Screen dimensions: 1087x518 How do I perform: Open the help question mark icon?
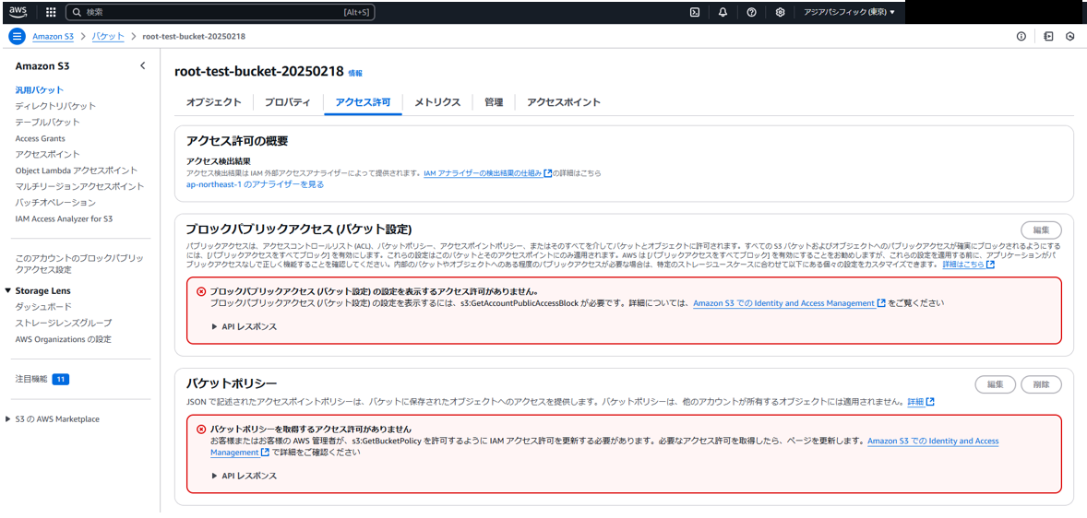point(751,12)
